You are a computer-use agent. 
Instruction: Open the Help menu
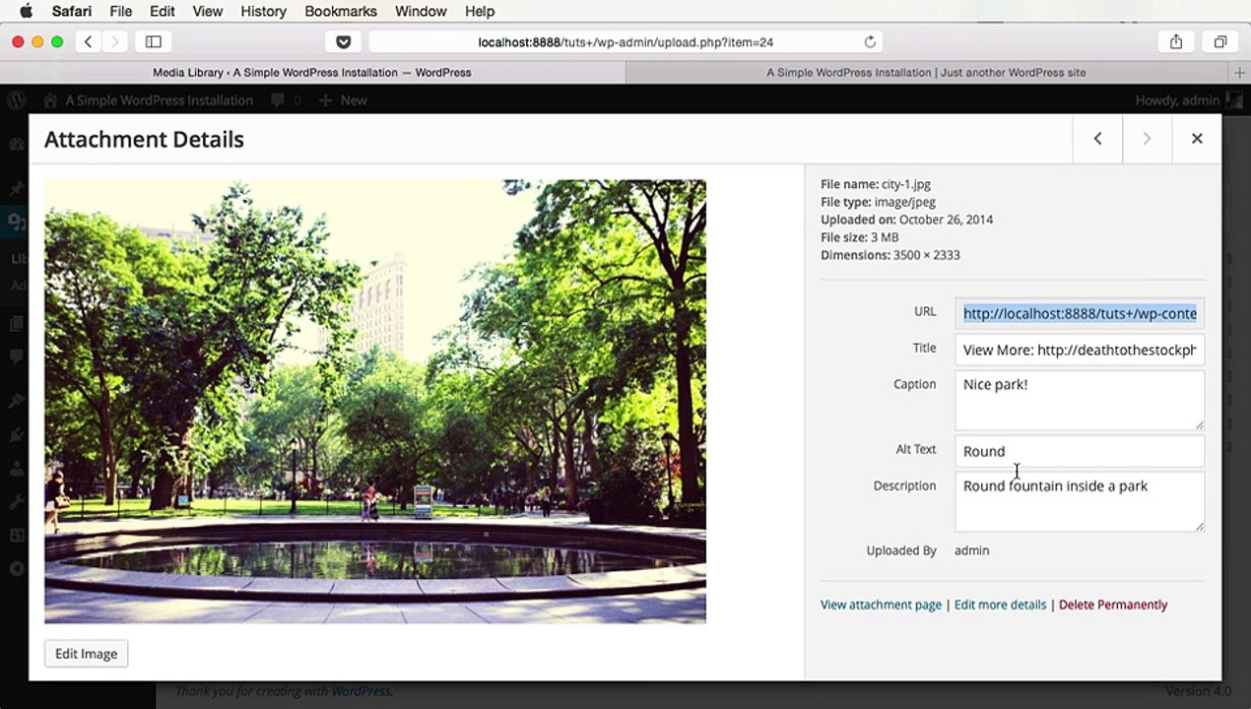(480, 11)
